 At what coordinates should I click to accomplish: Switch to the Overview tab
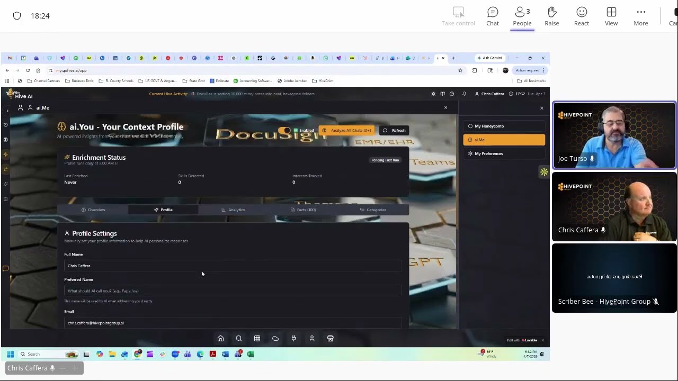[93, 210]
